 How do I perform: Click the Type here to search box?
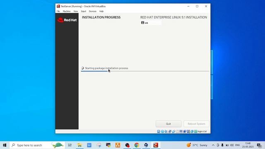click(x=37, y=145)
